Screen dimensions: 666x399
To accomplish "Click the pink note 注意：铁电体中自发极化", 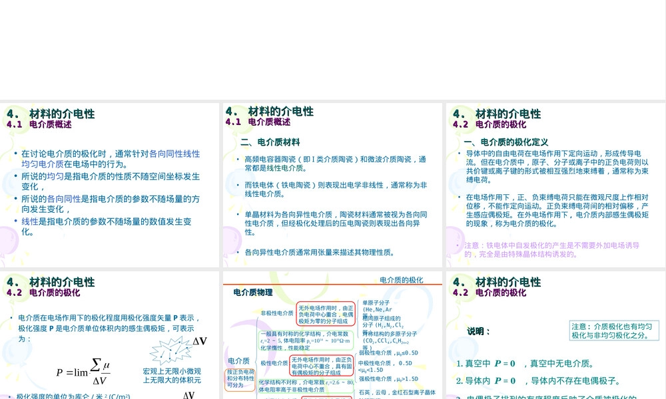I will [x=551, y=250].
